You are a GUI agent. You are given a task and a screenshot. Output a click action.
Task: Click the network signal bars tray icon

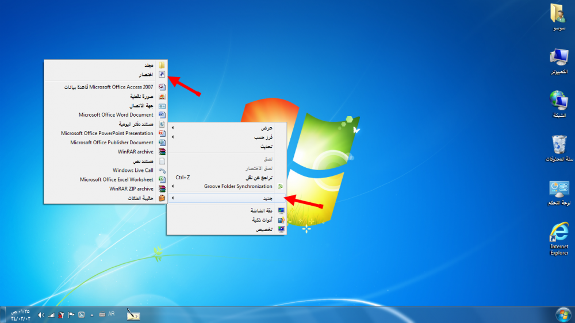(51, 315)
